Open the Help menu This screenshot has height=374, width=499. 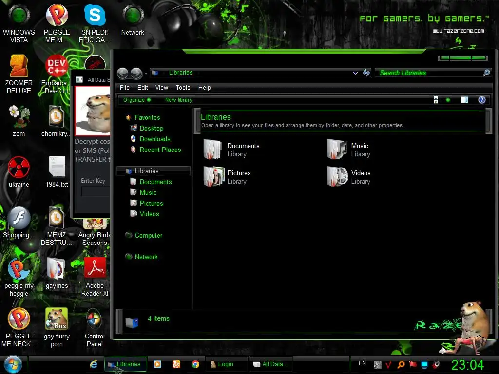(x=204, y=88)
